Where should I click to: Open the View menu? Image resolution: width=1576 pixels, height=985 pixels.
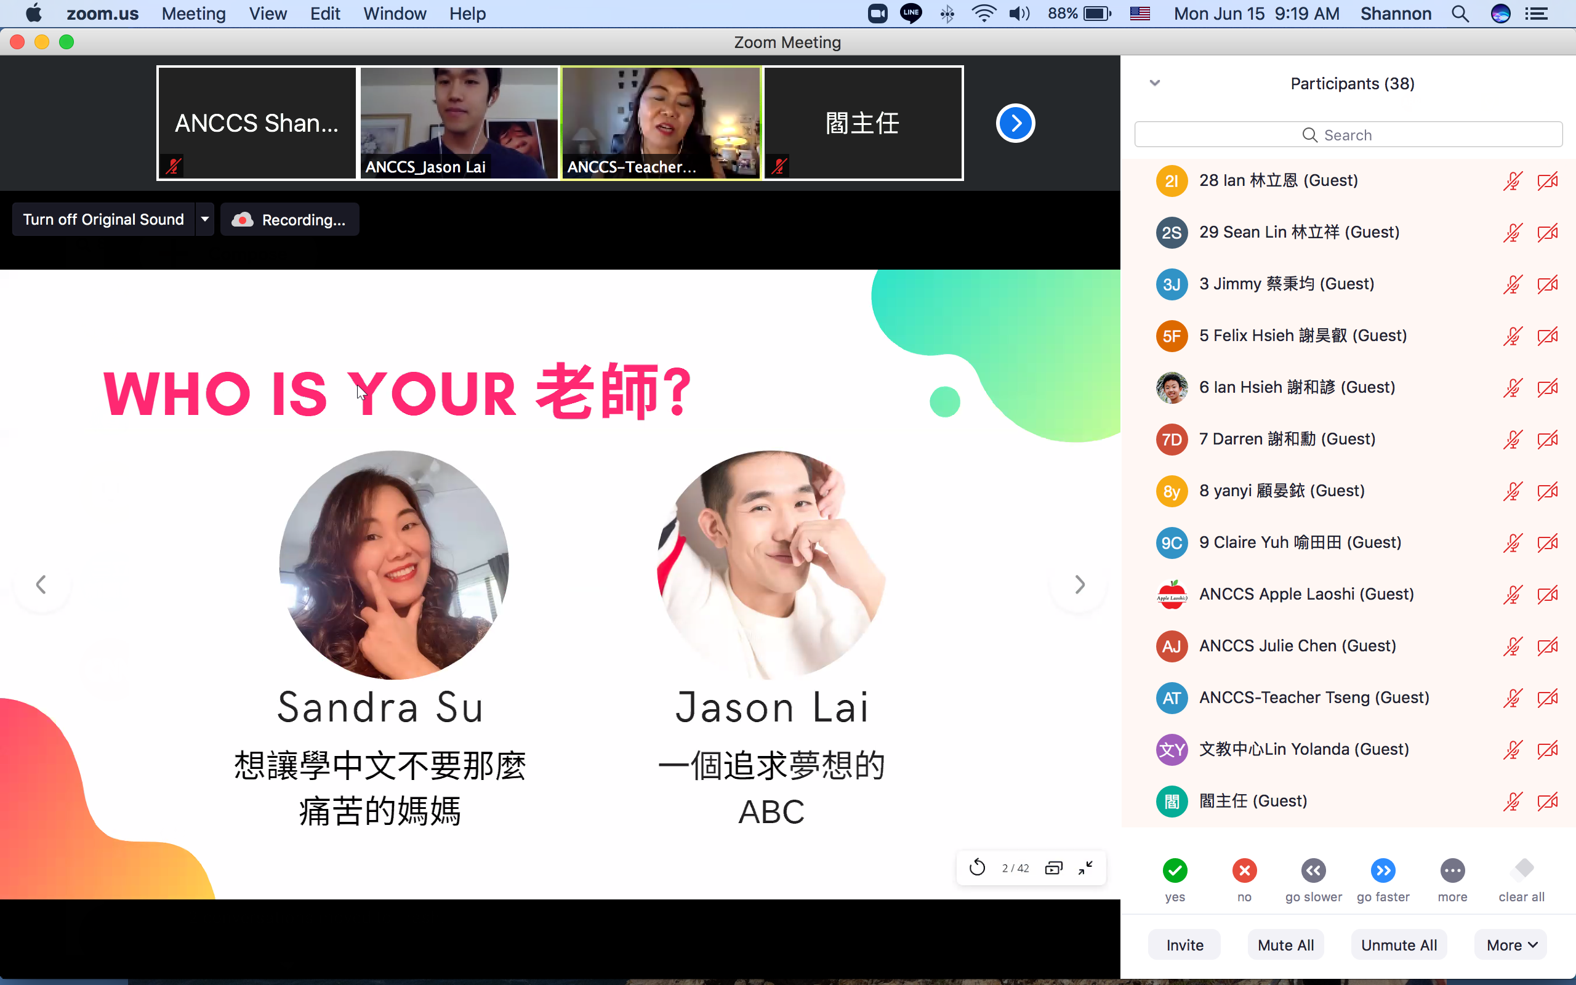coord(268,13)
